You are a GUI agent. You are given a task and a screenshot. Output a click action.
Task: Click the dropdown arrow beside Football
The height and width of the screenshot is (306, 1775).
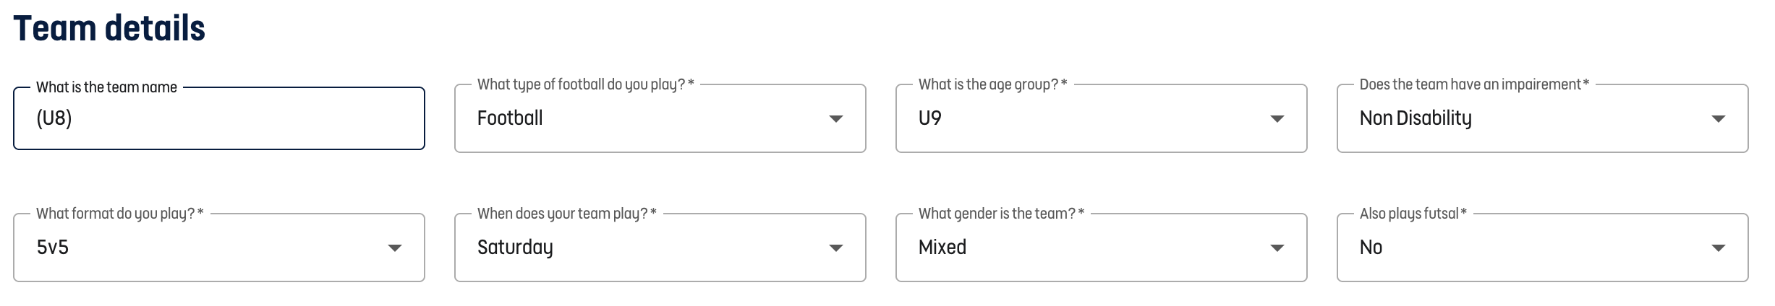(835, 118)
